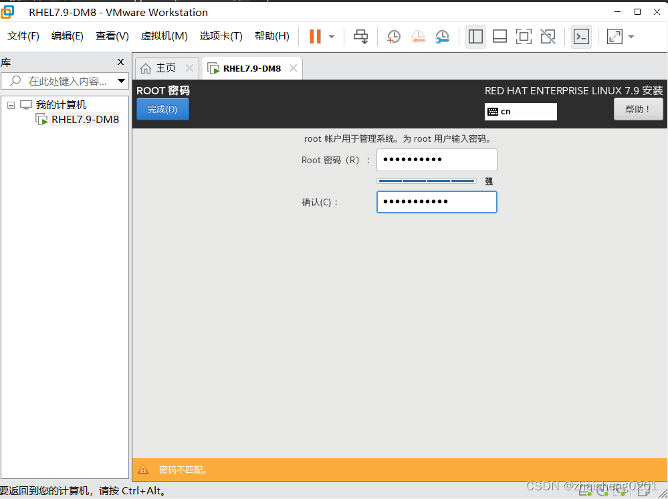Minimize the VMware Workstation window

(618, 12)
